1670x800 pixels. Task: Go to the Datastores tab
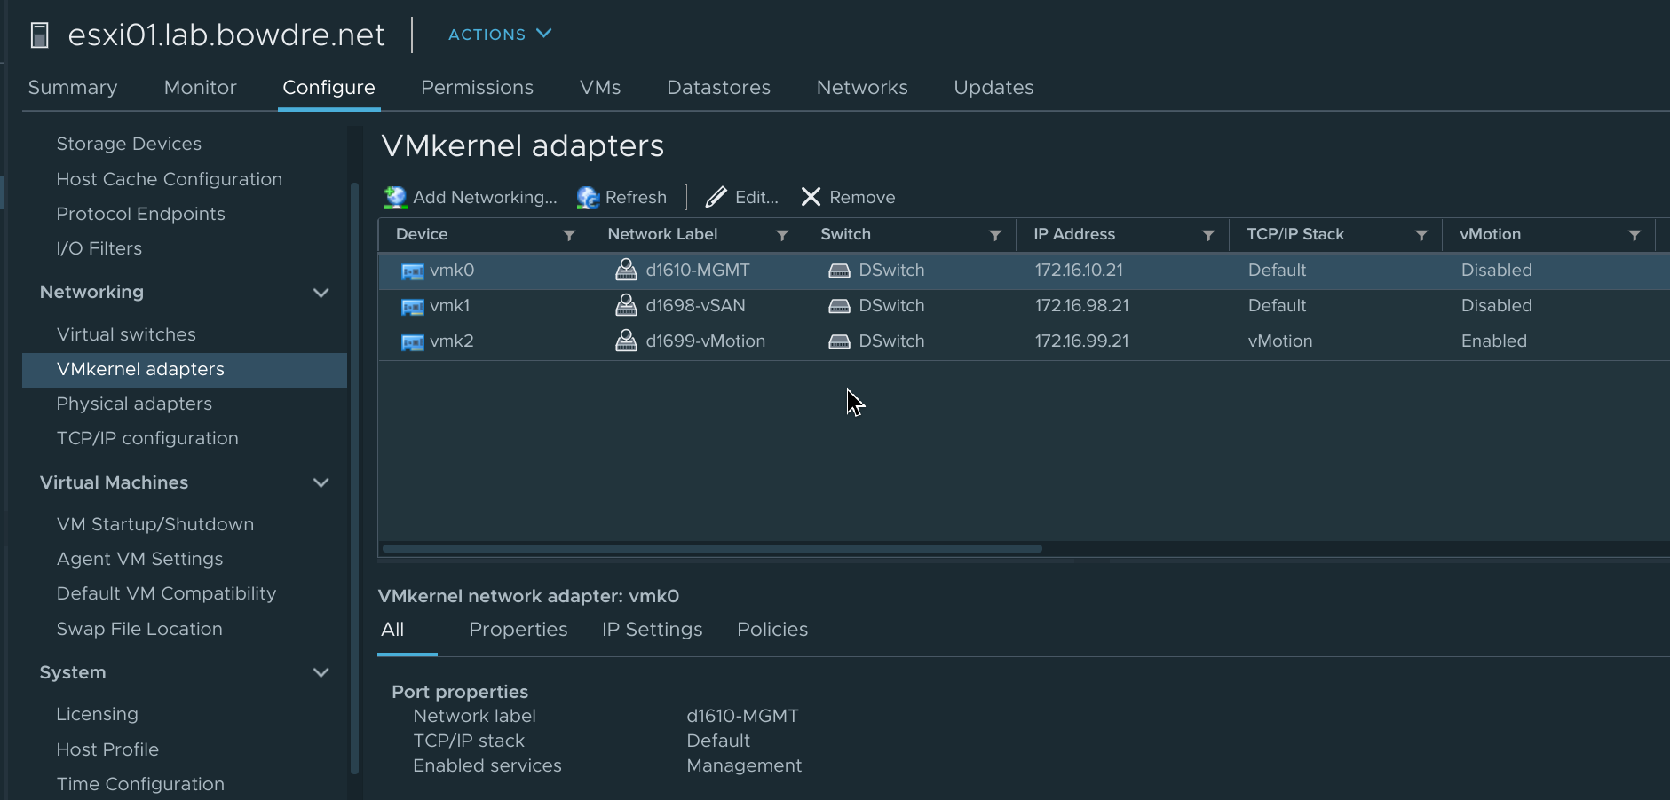point(718,88)
